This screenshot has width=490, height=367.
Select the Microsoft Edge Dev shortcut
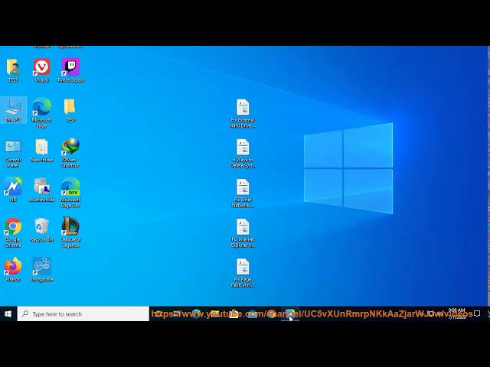(x=70, y=192)
